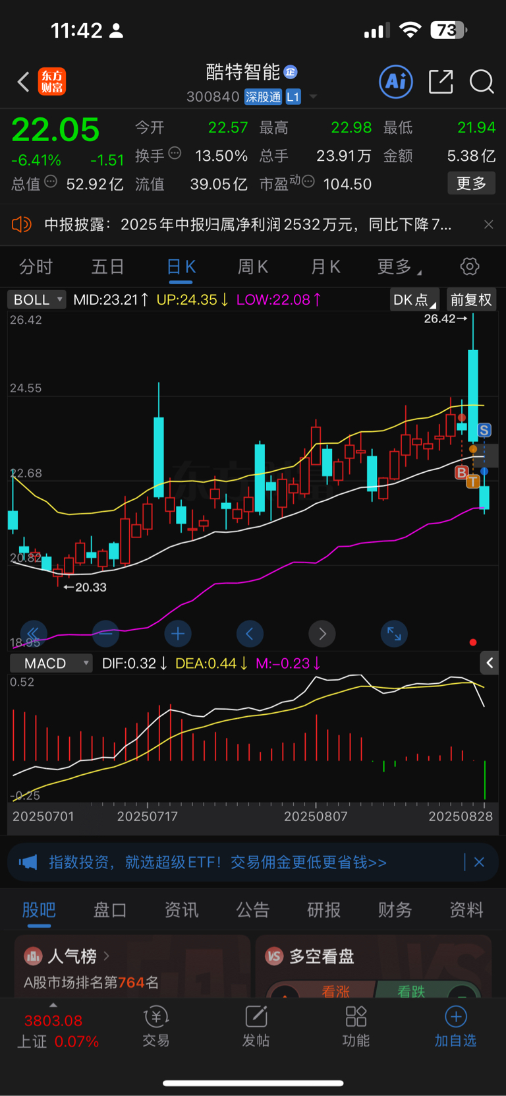Open the 交易 trading icon

point(156,1027)
